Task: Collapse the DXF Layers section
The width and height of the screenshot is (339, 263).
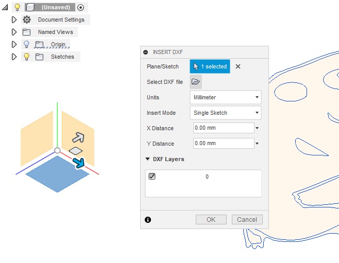Action: 148,159
